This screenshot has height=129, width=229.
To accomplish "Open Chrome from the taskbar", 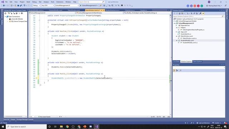I will [67, 126].
